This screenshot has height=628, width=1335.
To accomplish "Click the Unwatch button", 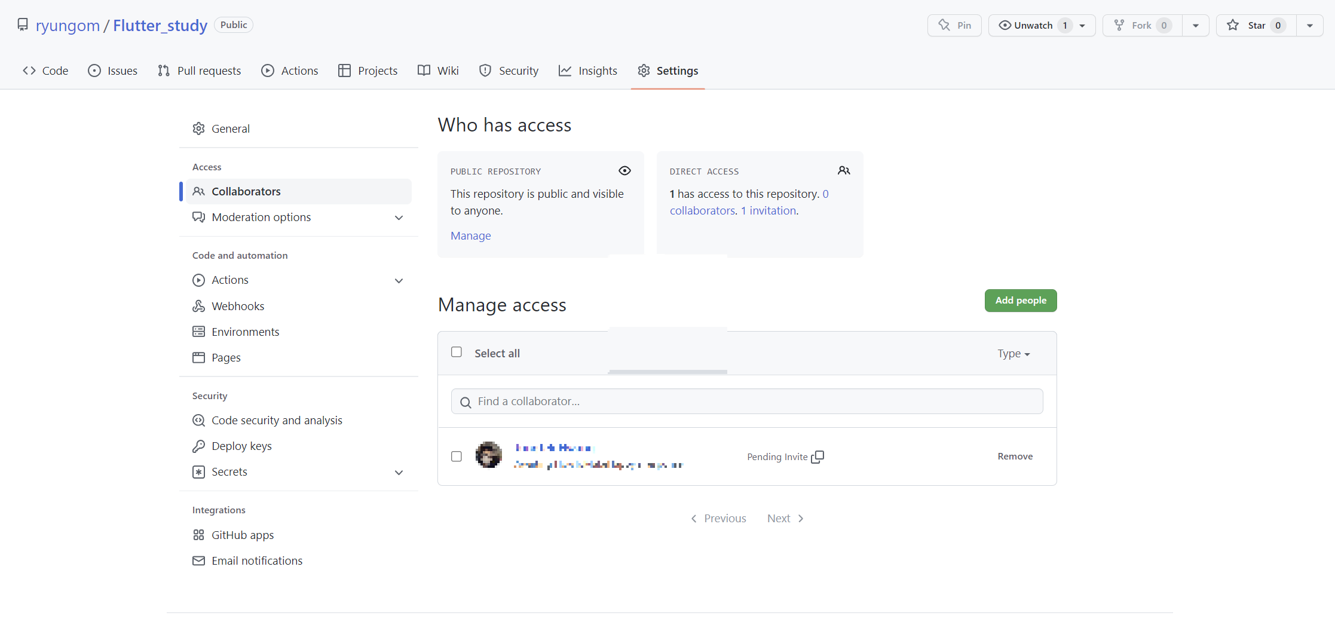I will pos(1034,25).
